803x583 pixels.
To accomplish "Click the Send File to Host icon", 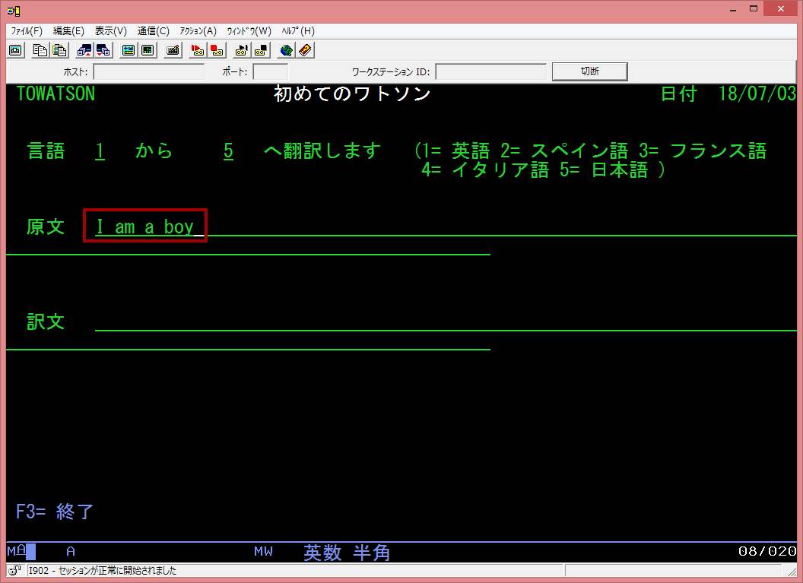I will (84, 50).
